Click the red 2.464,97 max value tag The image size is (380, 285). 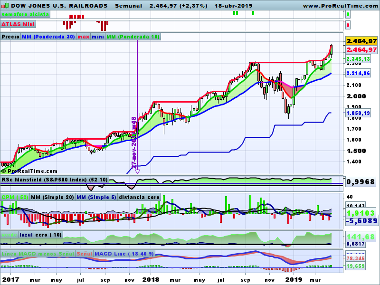click(x=361, y=50)
